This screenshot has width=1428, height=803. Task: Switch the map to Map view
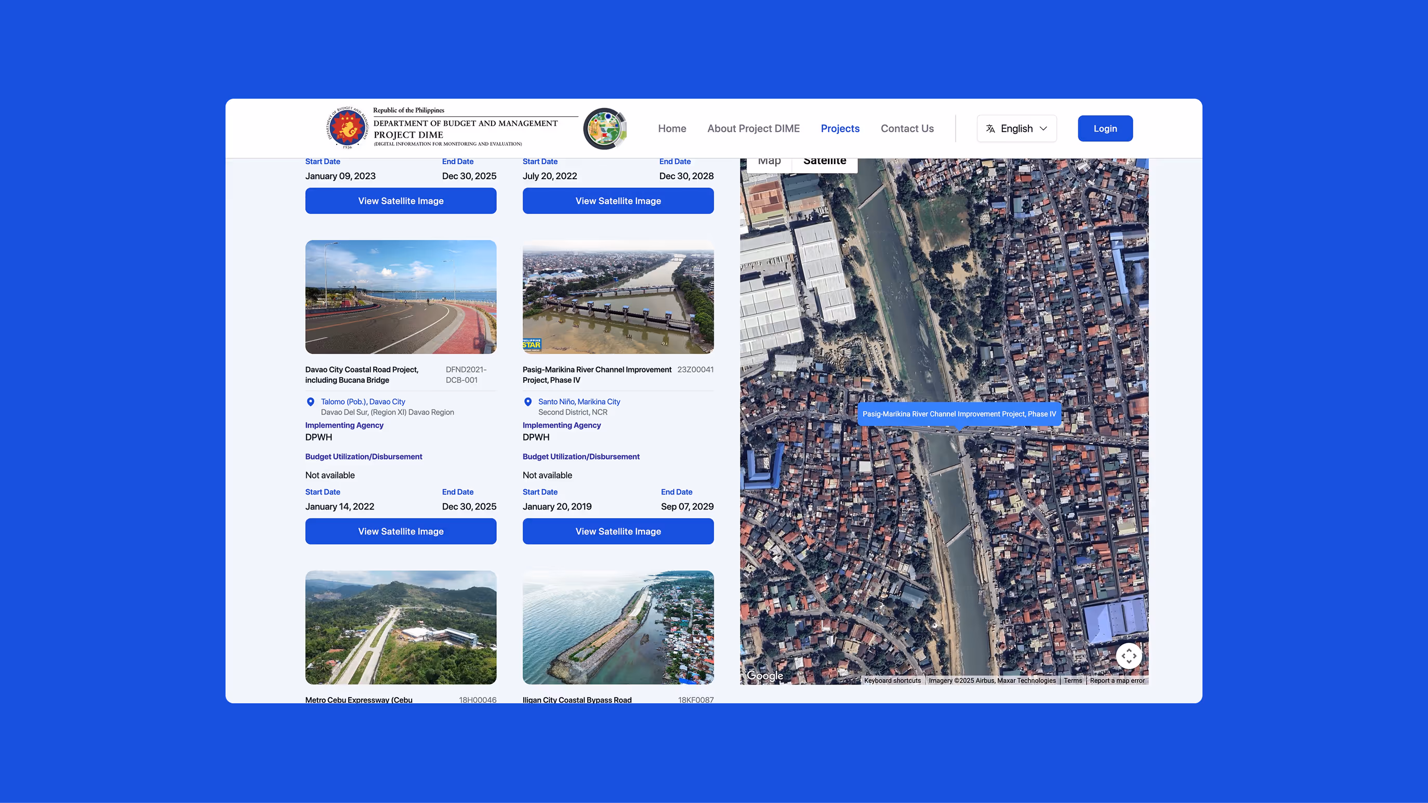click(769, 160)
